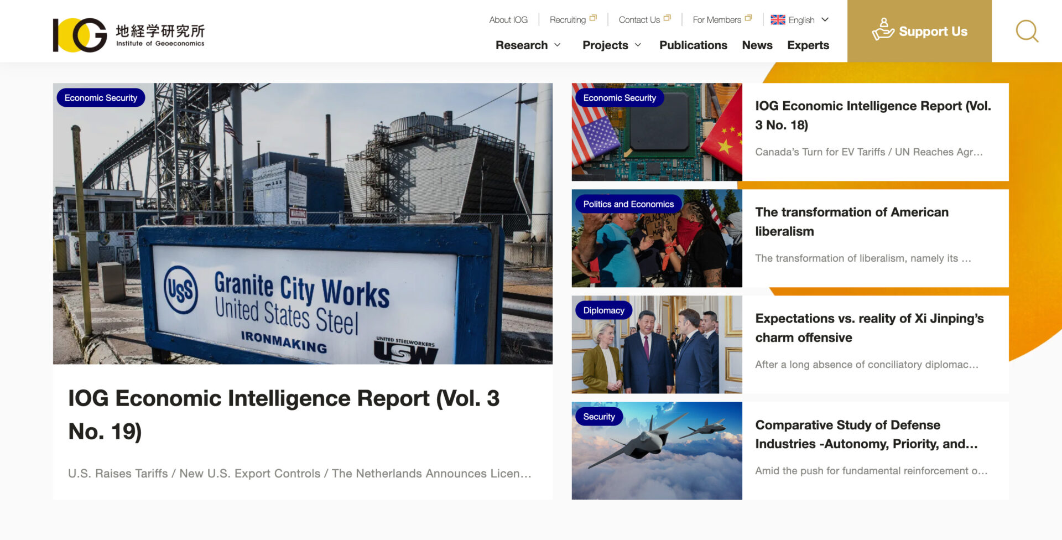The width and height of the screenshot is (1062, 540).
Task: Go to Publications page
Action: click(693, 45)
